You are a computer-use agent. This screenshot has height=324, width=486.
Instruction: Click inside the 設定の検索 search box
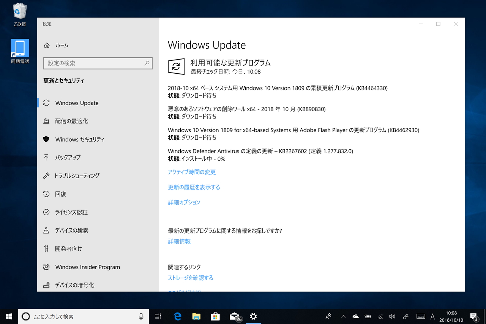point(98,63)
